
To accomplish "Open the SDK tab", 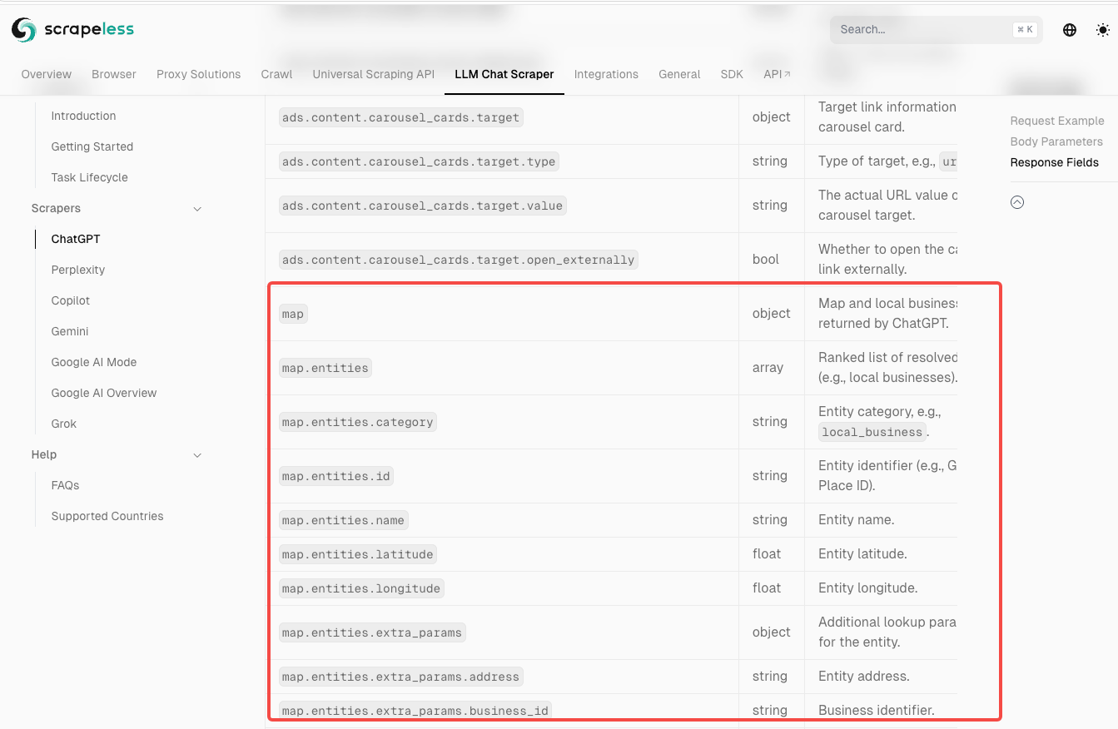I will point(732,74).
